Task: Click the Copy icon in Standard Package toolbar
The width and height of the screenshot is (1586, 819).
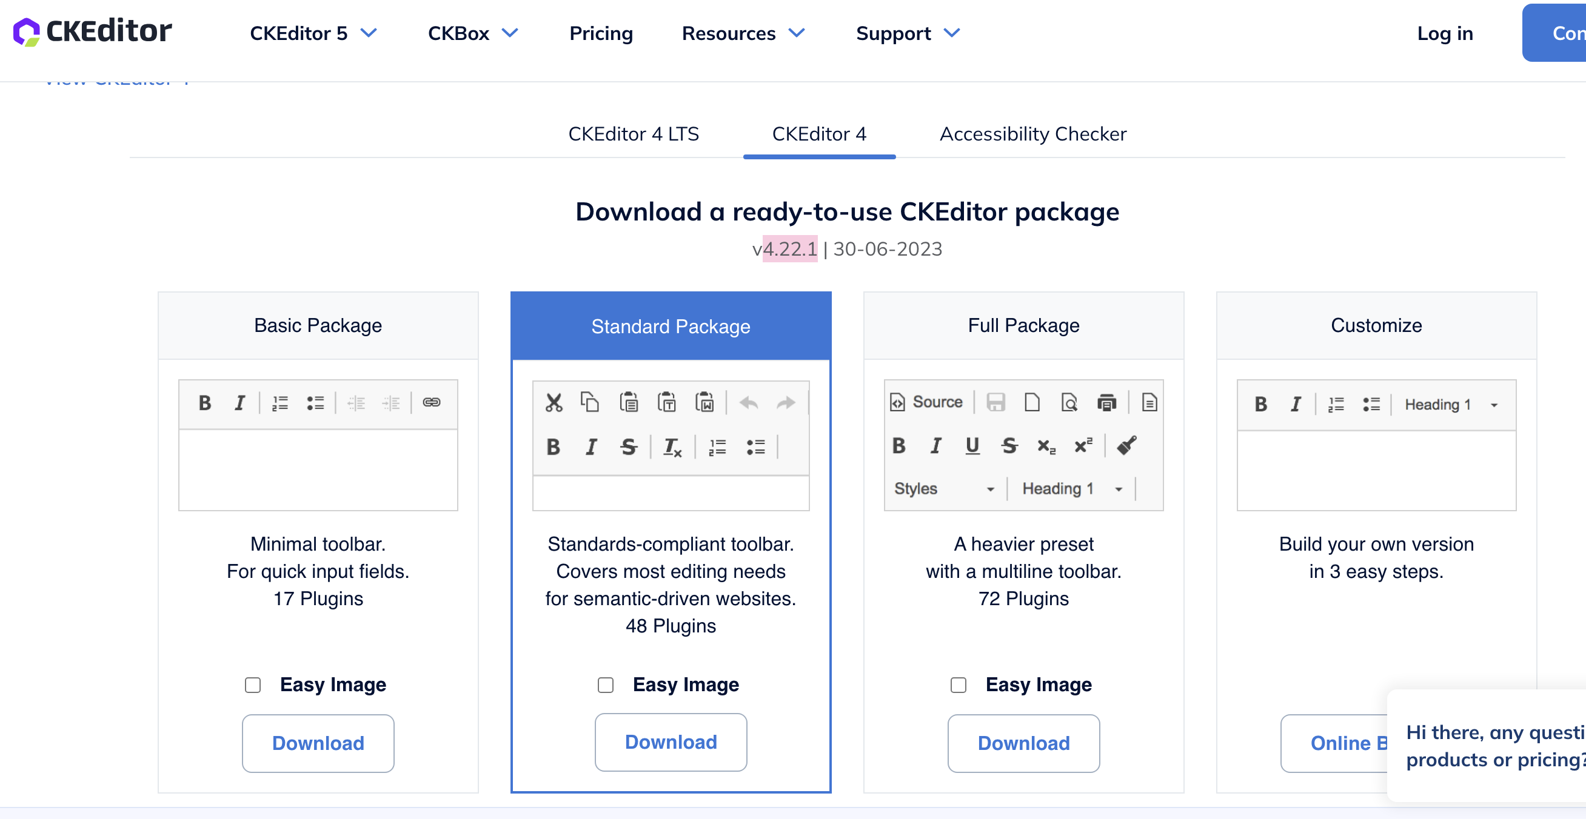Action: (590, 402)
